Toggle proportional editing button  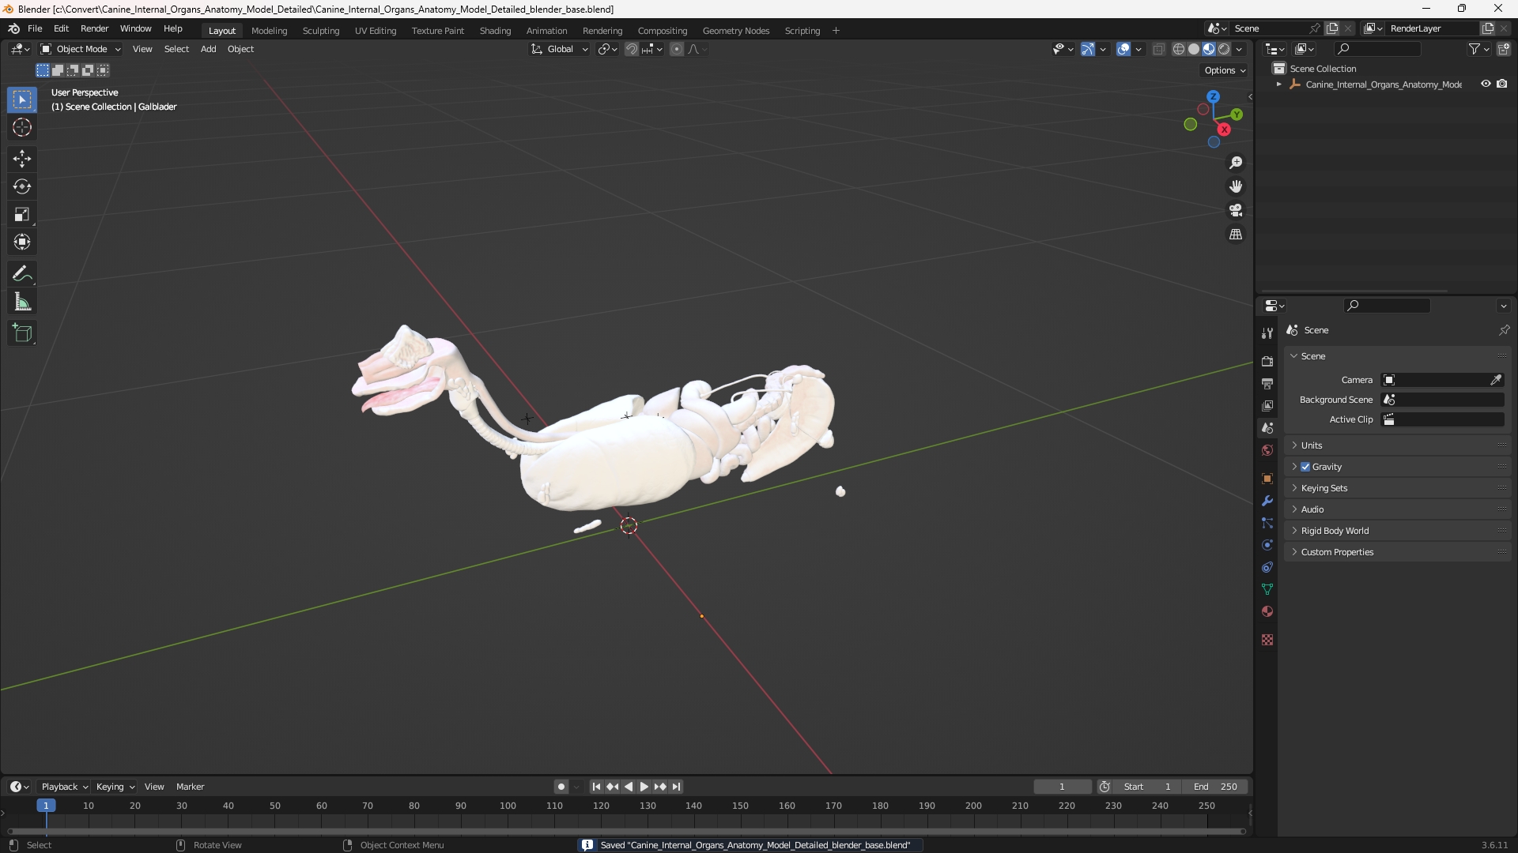[x=677, y=49]
